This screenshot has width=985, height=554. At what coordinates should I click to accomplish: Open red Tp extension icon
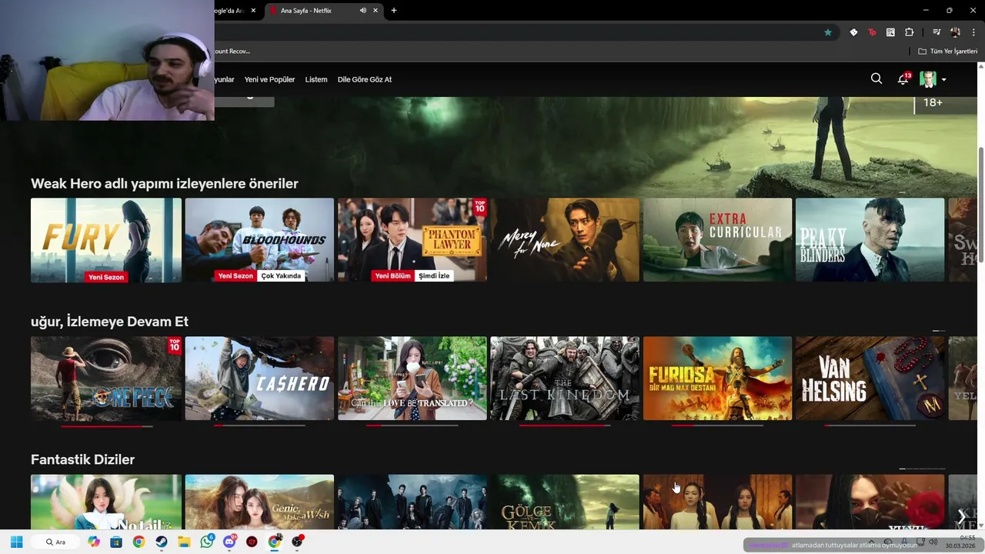coord(872,32)
